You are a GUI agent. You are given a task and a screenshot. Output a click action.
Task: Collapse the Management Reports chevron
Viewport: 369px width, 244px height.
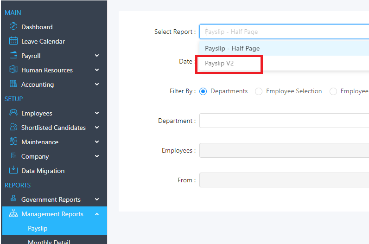(97, 214)
